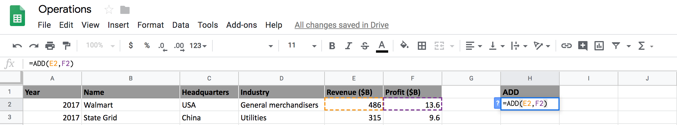Image resolution: width=677 pixels, height=125 pixels.
Task: Select column A header
Action: pyautogui.click(x=52, y=78)
